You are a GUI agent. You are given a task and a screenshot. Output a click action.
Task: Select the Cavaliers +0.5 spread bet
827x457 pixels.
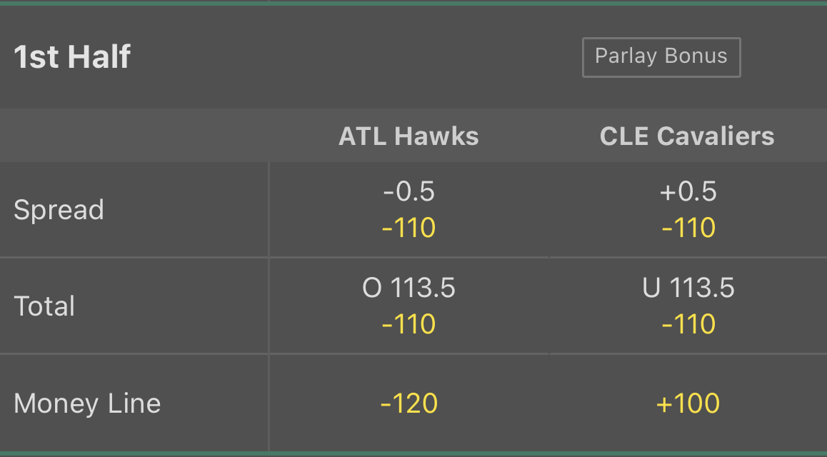click(688, 209)
